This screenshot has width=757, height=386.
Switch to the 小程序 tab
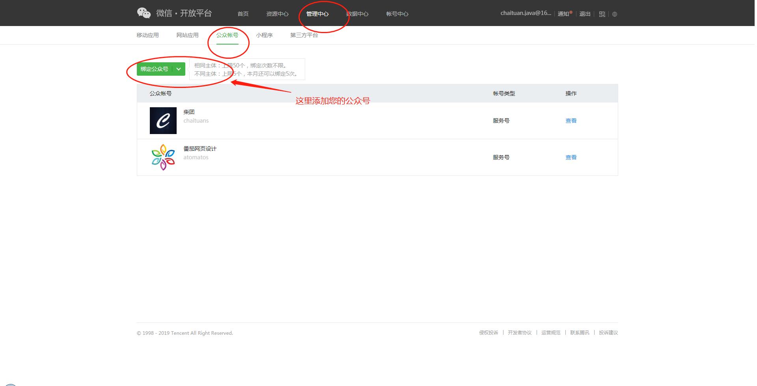click(264, 35)
